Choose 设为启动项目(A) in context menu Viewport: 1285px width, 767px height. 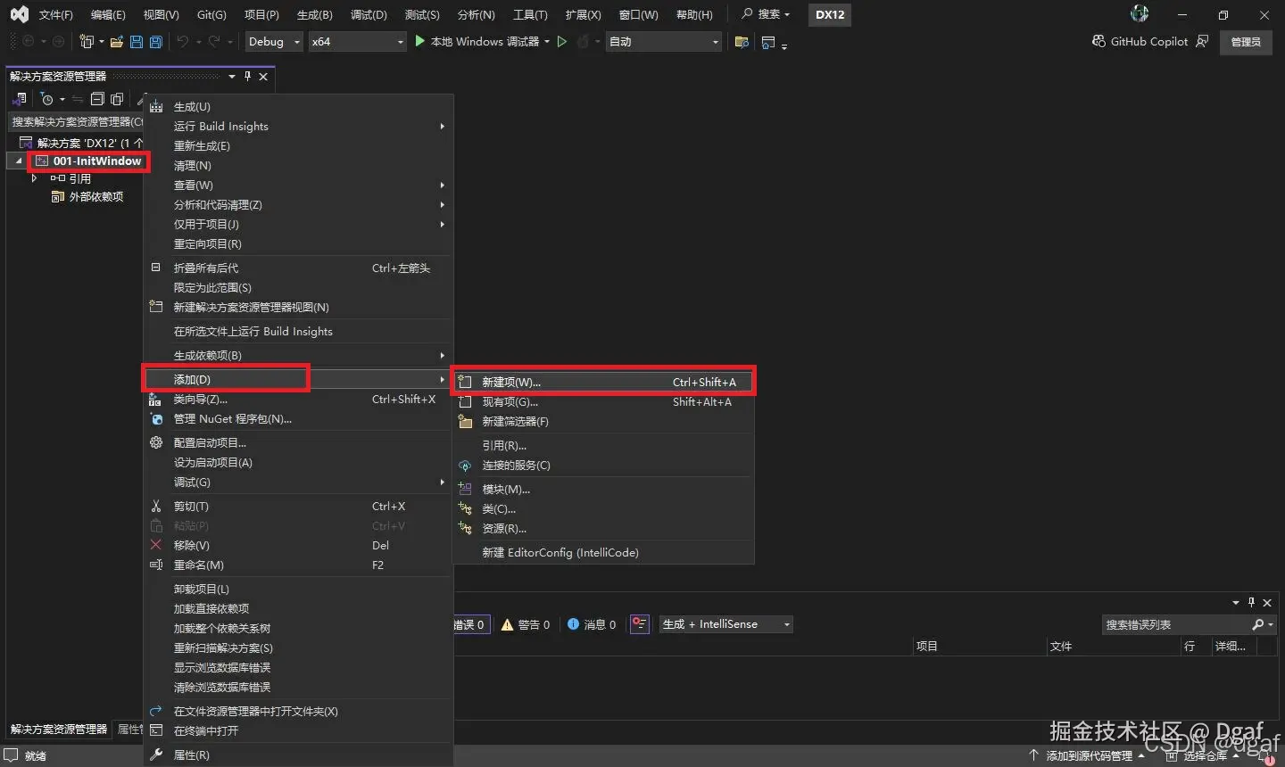pyautogui.click(x=298, y=463)
